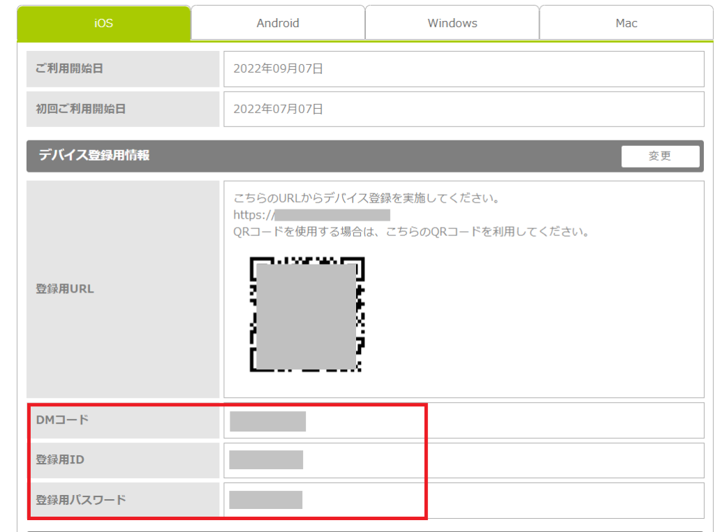Viewport: 715px width, 532px height.
Task: Click the 登録用URL label
Action: point(65,289)
